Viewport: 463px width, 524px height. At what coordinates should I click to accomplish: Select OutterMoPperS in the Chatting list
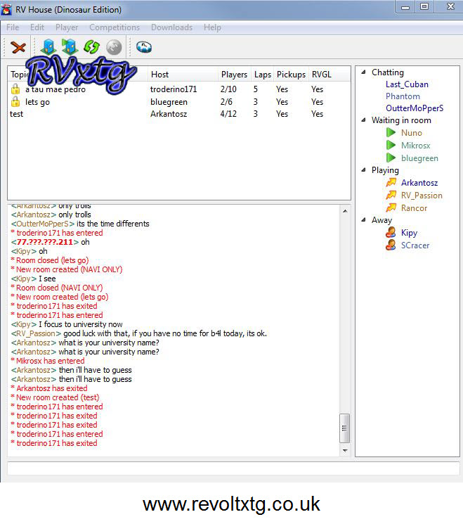tap(415, 108)
